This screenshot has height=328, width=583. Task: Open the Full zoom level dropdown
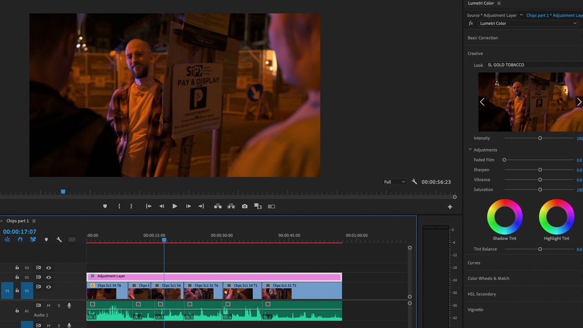pos(394,182)
